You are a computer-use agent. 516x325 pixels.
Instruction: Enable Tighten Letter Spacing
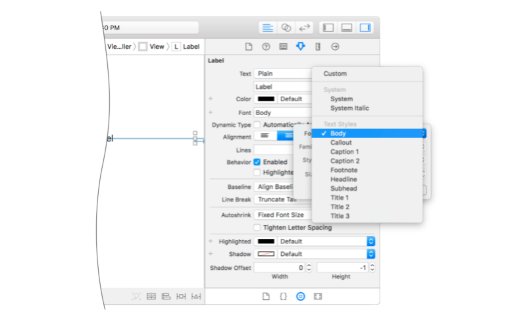257,228
